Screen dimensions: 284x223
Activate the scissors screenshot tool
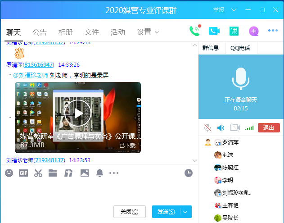(38, 173)
